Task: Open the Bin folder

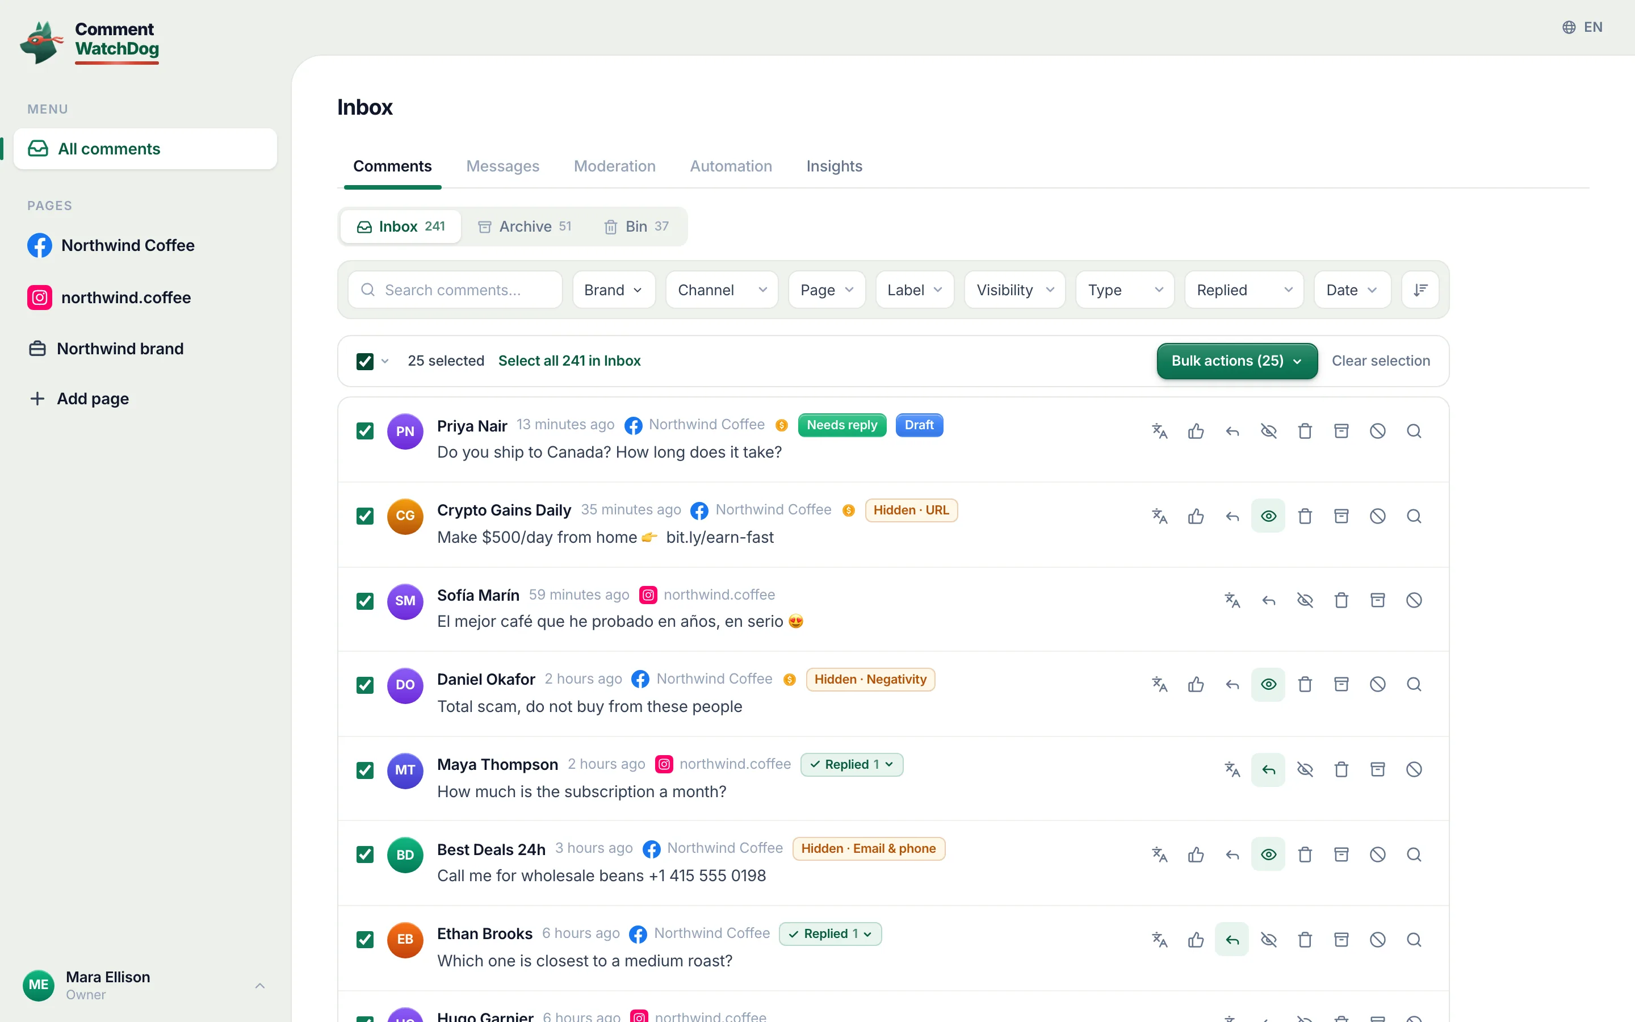Action: [x=636, y=227]
